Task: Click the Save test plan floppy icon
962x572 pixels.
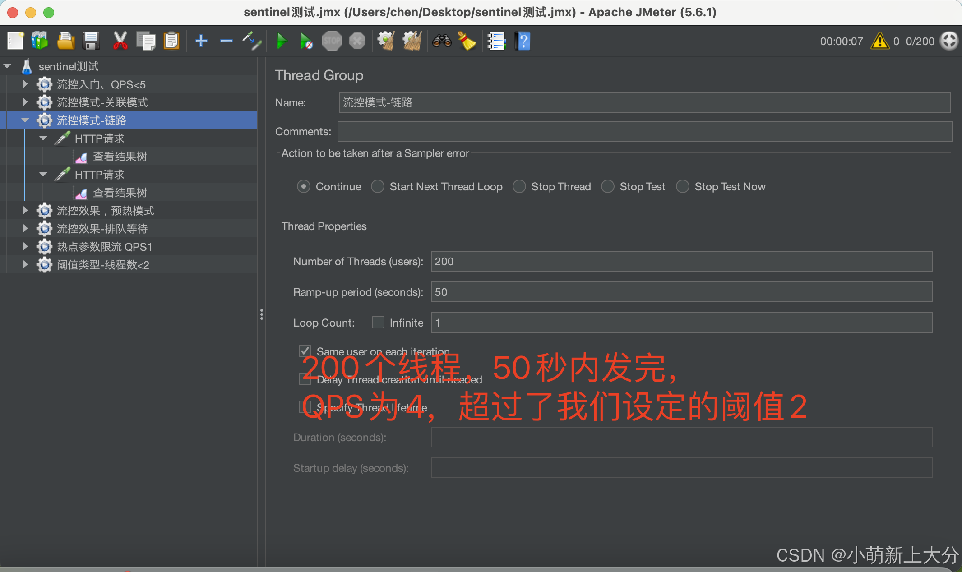Action: [92, 41]
